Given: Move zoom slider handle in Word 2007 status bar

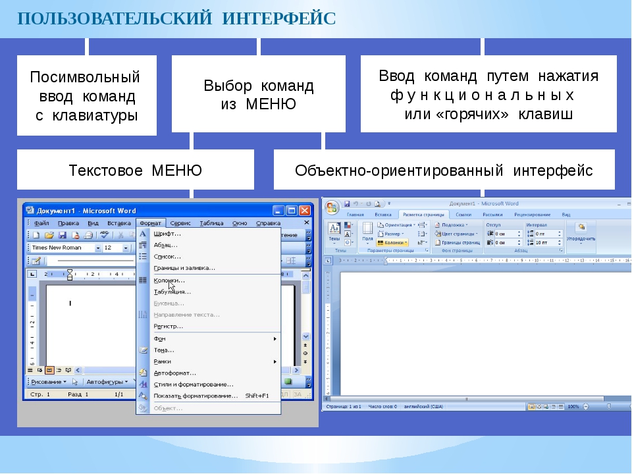Looking at the screenshot, I should (609, 407).
